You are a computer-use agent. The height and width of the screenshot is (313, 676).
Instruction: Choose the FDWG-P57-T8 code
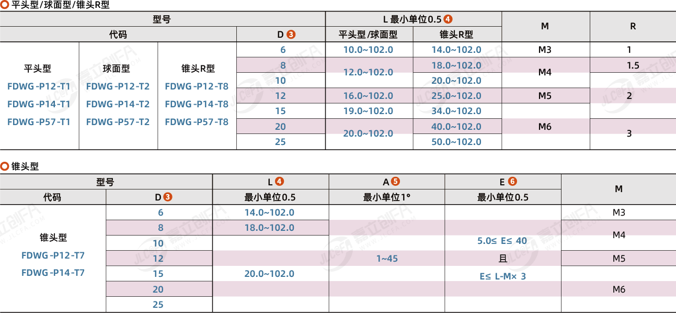[x=197, y=122]
